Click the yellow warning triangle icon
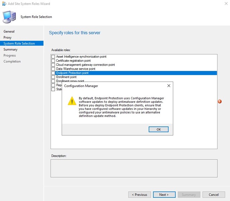 (72, 101)
